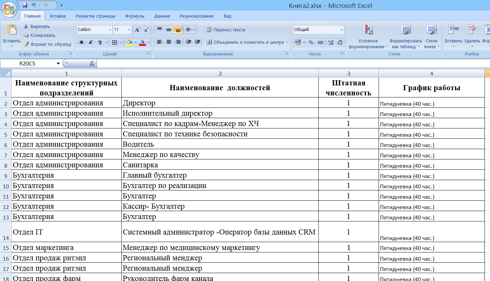Select the Главный бухгалтер cell

[x=220, y=175]
